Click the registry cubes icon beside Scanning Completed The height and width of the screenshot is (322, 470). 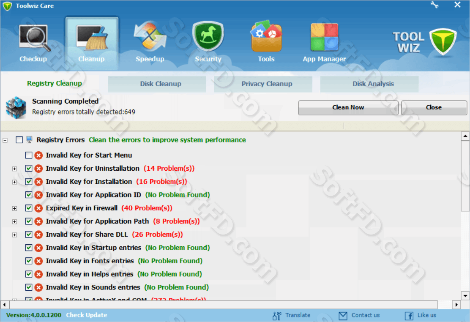point(16,107)
